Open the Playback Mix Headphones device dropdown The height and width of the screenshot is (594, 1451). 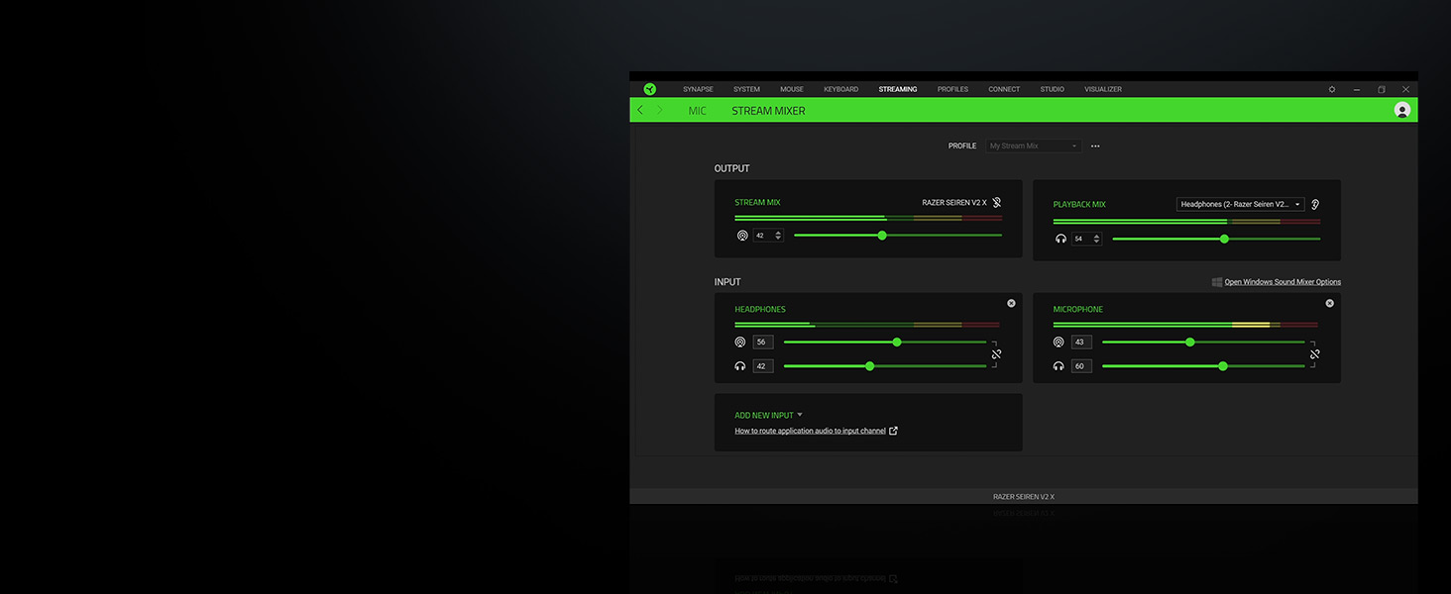click(x=1241, y=204)
